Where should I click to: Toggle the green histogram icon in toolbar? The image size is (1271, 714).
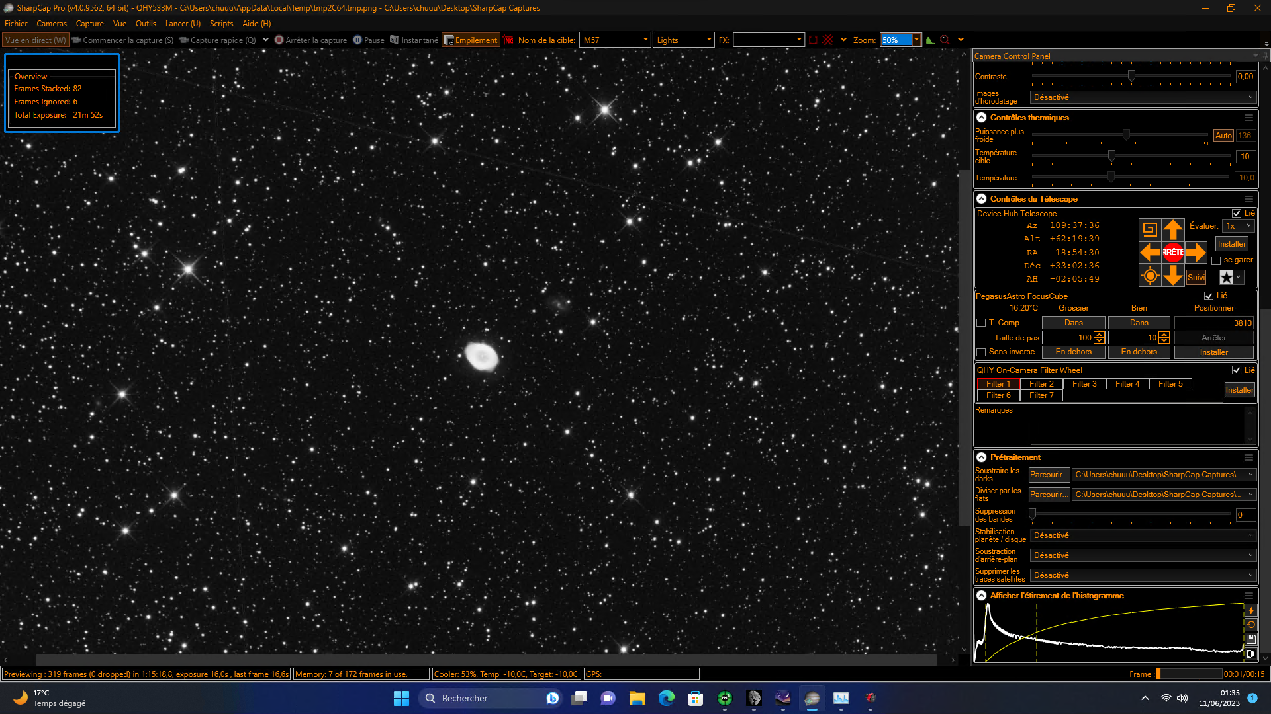tap(930, 40)
